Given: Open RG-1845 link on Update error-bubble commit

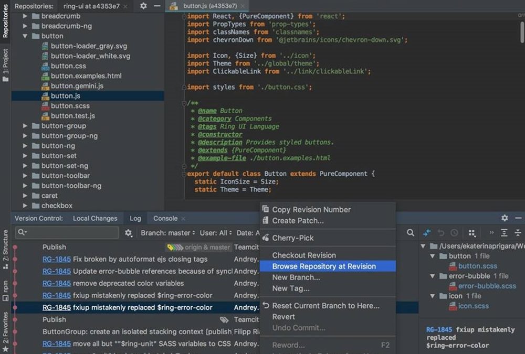Looking at the screenshot, I should (57, 271).
